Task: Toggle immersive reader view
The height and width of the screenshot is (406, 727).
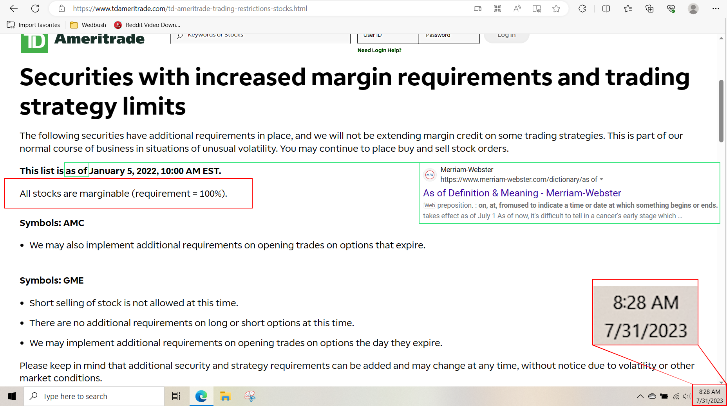Action: pos(537,9)
